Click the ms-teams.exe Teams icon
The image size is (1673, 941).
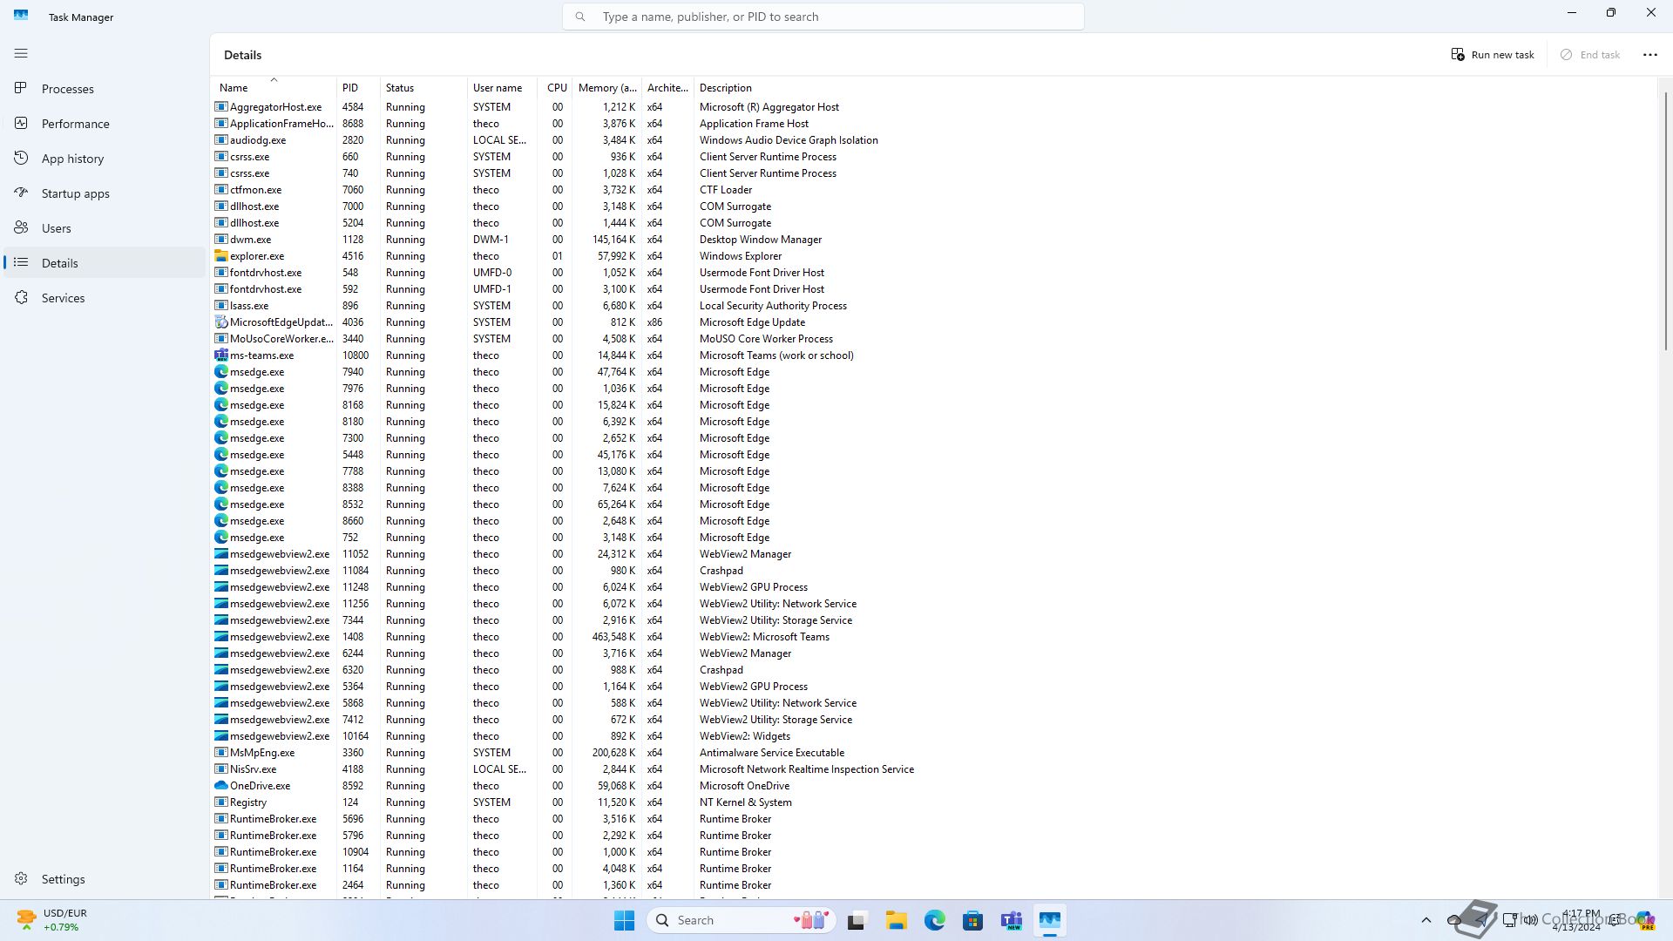click(221, 355)
